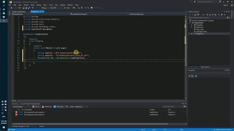Toggle auto-hide pin on Properties panel

[x=227, y=70]
